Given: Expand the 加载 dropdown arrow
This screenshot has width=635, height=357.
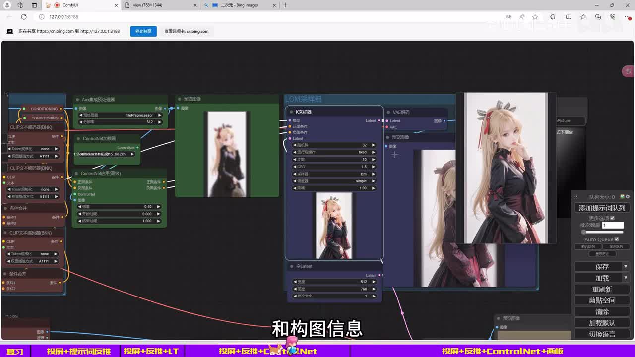Looking at the screenshot, I should tap(626, 278).
